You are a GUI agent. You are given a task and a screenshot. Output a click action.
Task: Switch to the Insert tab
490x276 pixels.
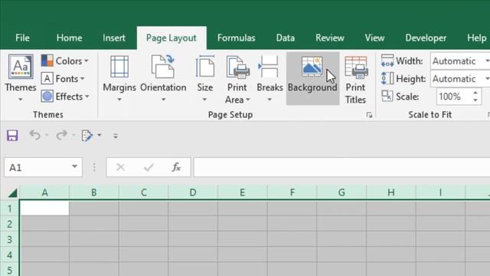tap(114, 38)
